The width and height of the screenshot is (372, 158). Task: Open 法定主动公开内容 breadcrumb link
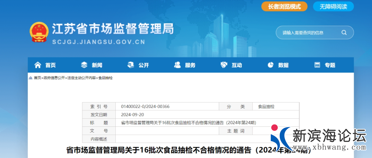tap(82, 78)
